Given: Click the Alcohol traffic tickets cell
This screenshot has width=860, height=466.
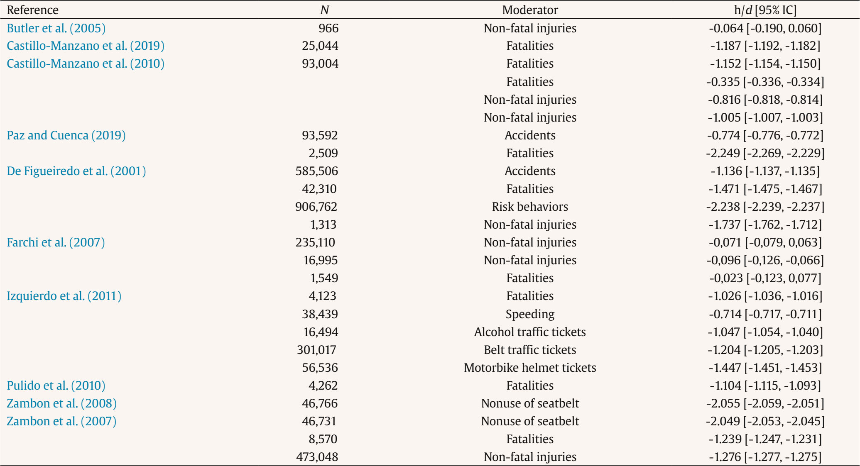Looking at the screenshot, I should (x=530, y=332).
